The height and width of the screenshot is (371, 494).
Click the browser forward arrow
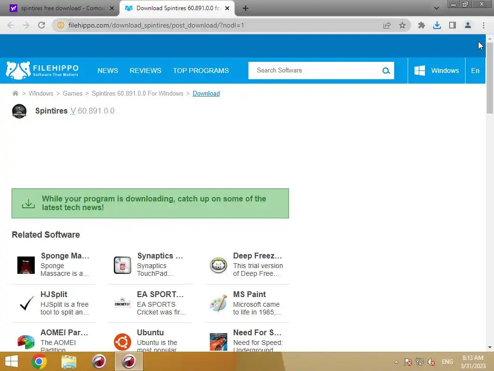[x=26, y=25]
